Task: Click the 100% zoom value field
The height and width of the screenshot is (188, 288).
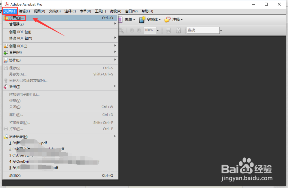Action: point(150,30)
